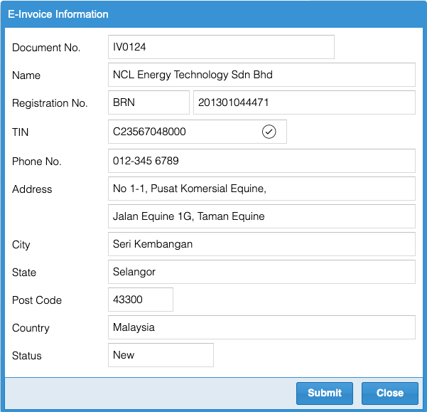427x412 pixels.
Task: Click the State label
Action: [24, 273]
